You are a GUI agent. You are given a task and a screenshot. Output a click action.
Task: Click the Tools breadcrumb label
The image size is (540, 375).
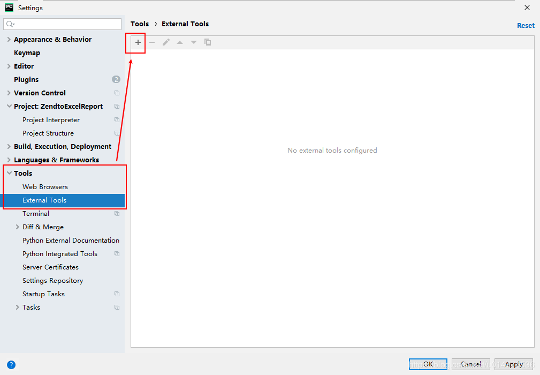point(140,24)
